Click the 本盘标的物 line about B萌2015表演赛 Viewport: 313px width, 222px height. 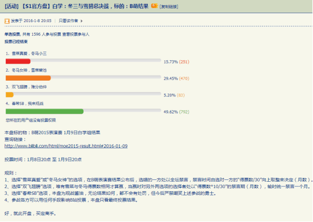click(52, 133)
